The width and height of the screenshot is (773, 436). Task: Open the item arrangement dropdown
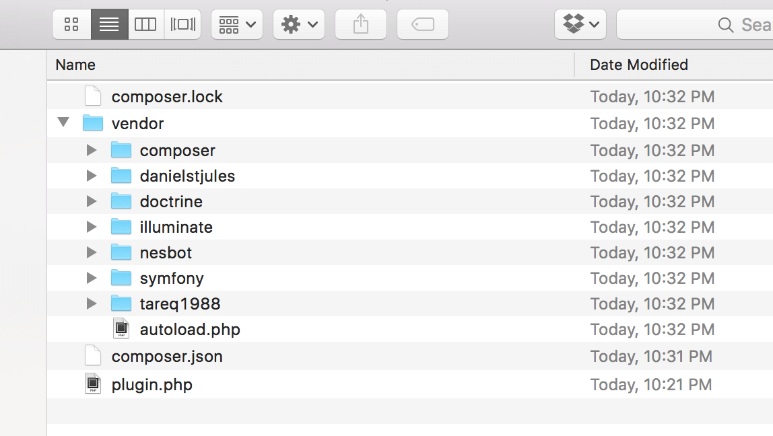click(x=237, y=24)
